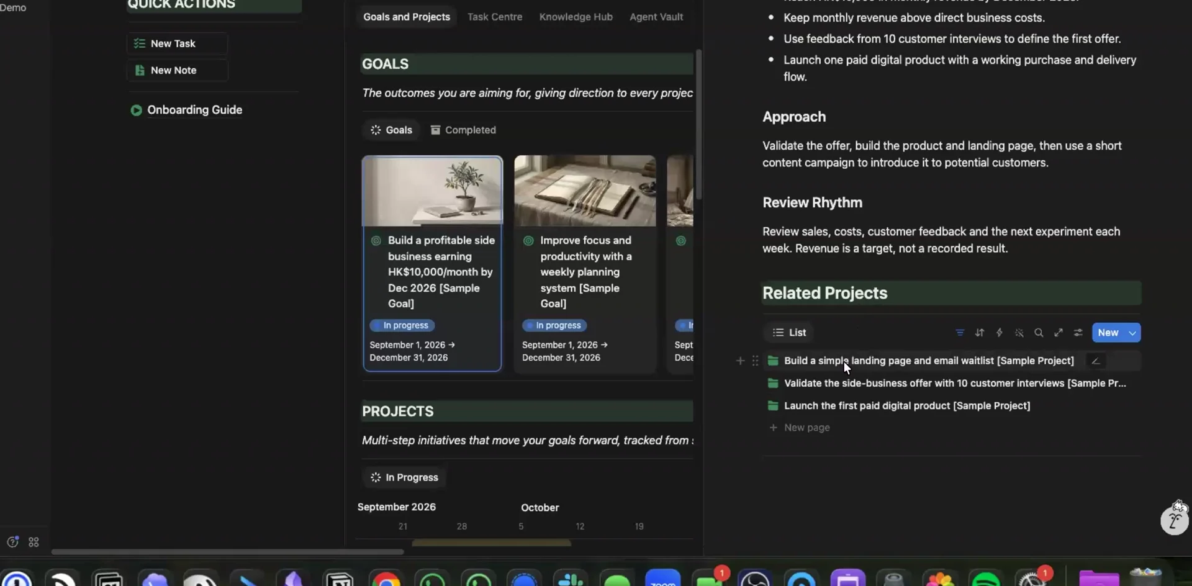Click the New Task quick action button

177,43
